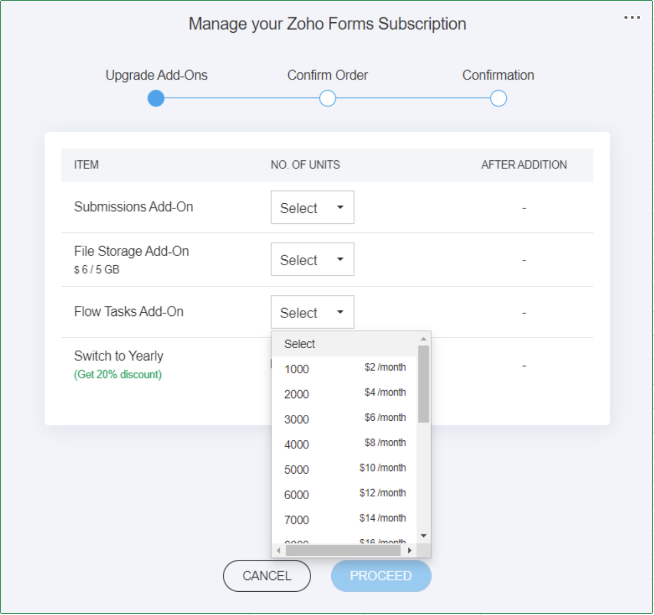Click the PROCEED button
654x615 pixels.
tap(381, 576)
